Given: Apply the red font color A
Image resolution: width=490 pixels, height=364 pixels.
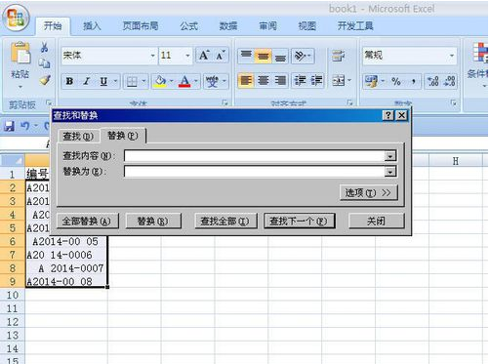Looking at the screenshot, I should (x=184, y=81).
